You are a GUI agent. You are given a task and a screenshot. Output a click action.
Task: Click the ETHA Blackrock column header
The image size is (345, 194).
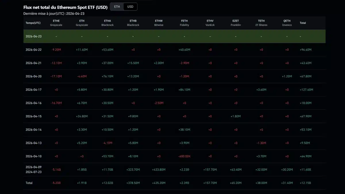107,23
